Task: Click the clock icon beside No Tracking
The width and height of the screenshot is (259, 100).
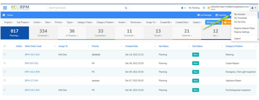Action: (204, 8)
